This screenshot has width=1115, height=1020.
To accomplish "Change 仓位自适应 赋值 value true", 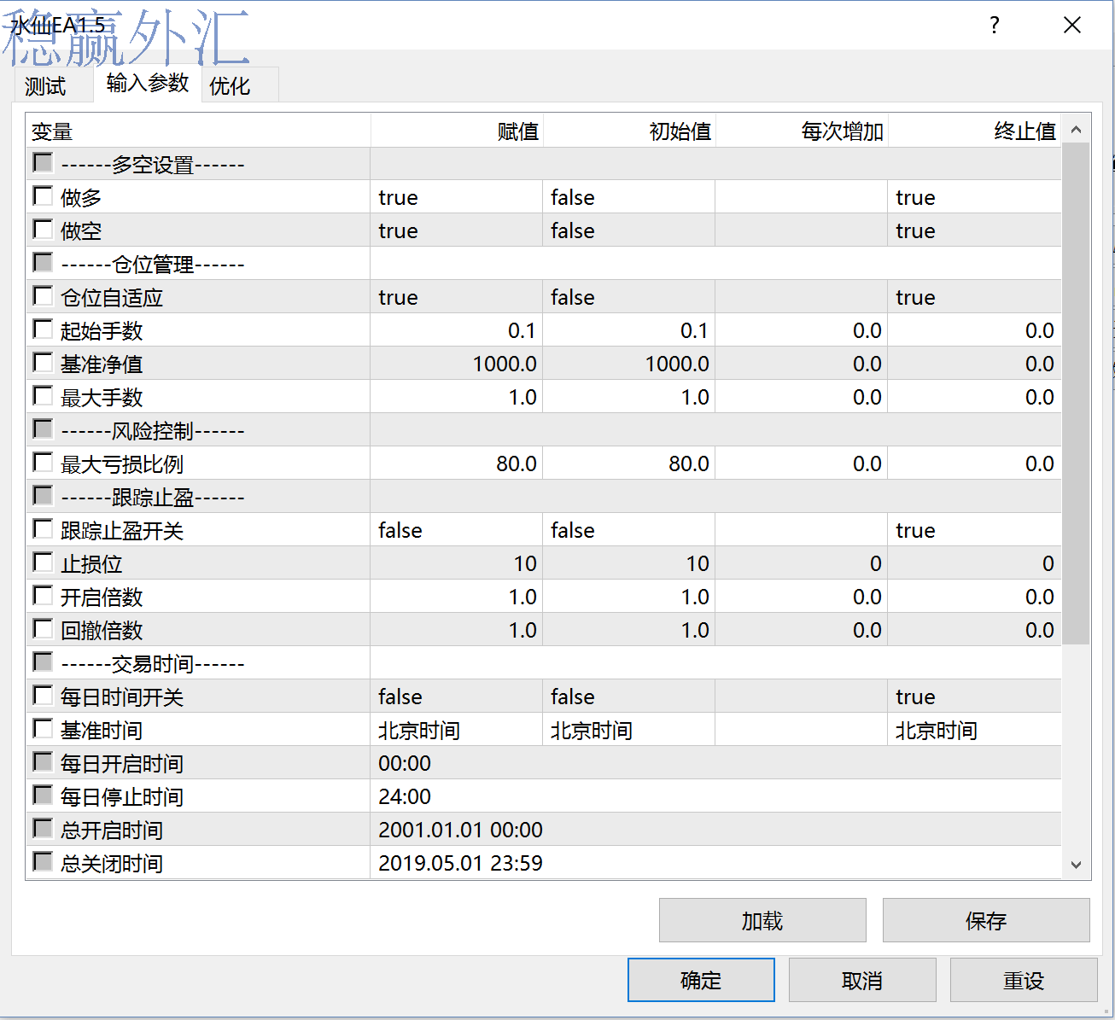I will 457,297.
